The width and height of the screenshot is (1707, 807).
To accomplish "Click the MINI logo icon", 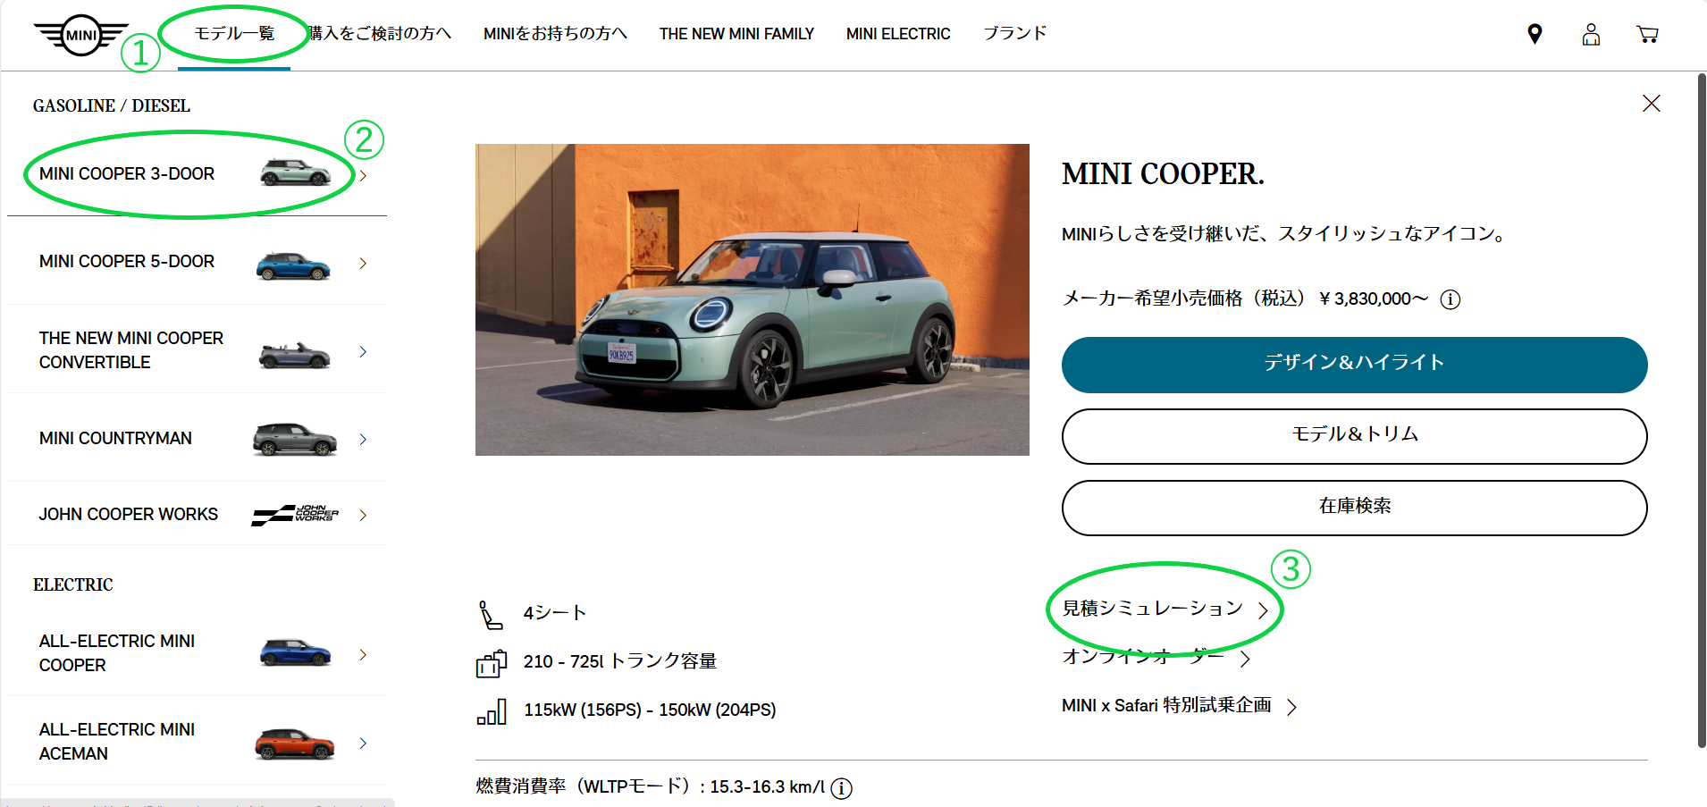I will pos(81,36).
